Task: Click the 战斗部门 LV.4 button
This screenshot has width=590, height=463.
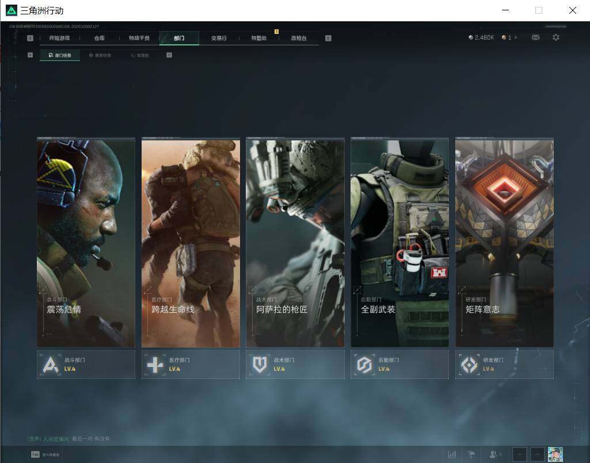Action: (x=86, y=365)
